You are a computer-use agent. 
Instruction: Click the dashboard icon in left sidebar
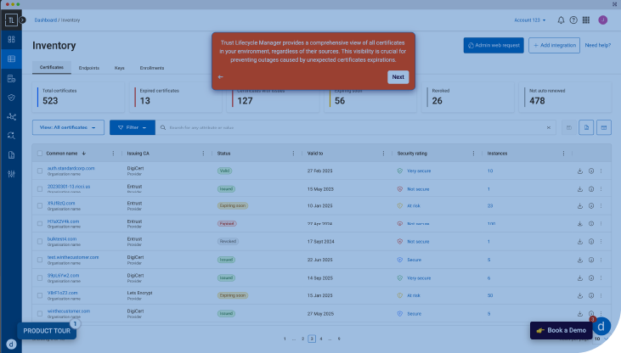[x=11, y=39]
